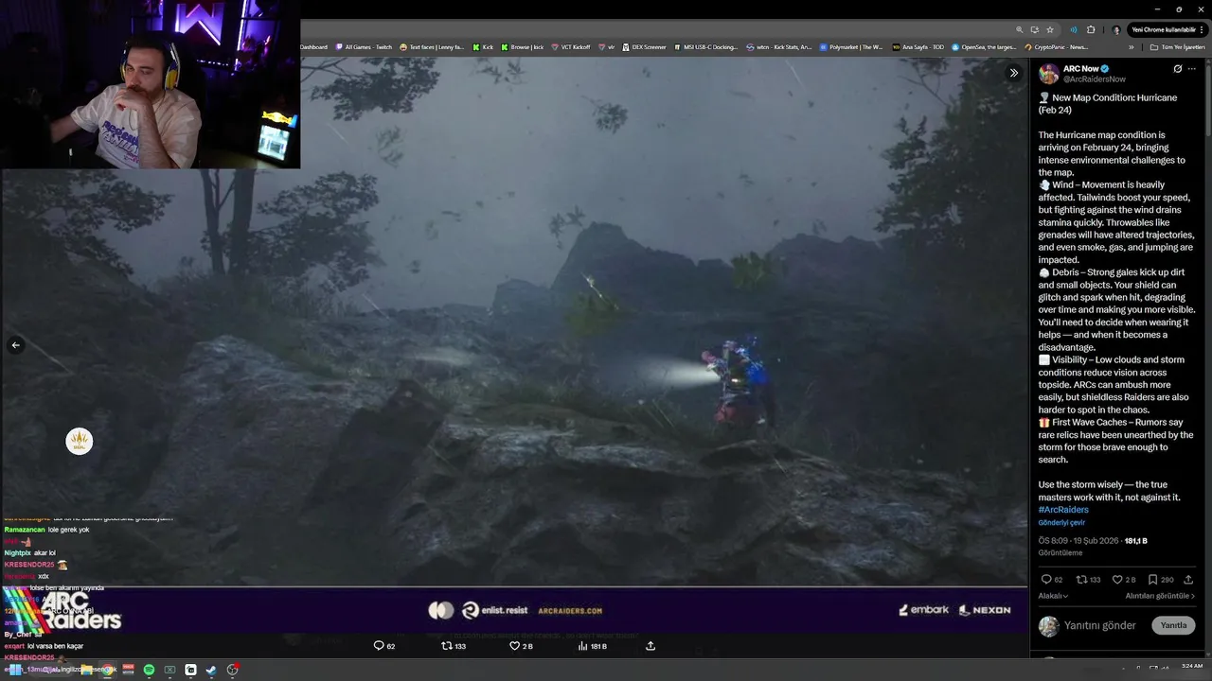Open the Chrome three-dot menu

click(1202, 29)
